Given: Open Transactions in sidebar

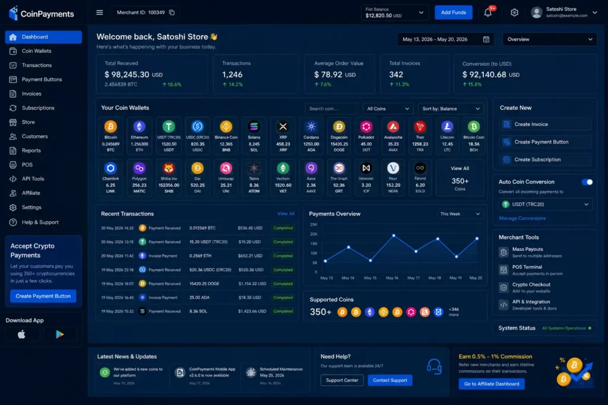Looking at the screenshot, I should click(43, 65).
